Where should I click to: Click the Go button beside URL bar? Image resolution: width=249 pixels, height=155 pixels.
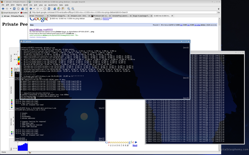click(219, 12)
